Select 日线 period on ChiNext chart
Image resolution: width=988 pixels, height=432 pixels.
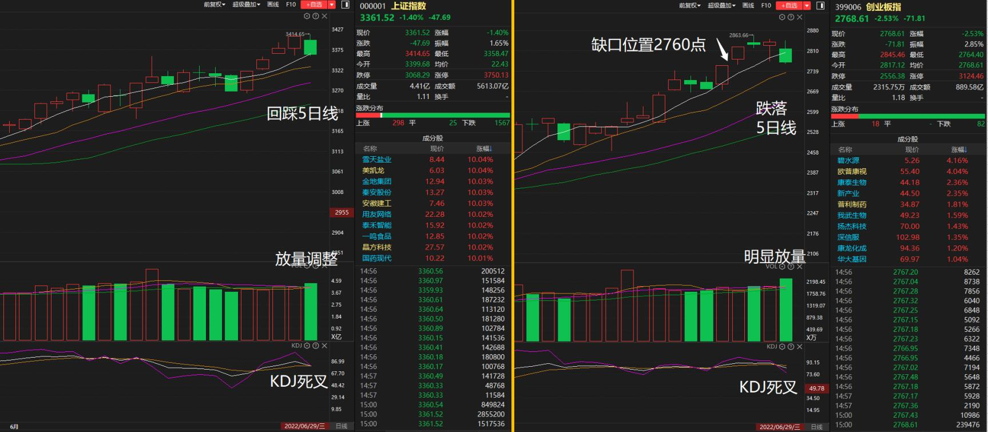point(817,427)
